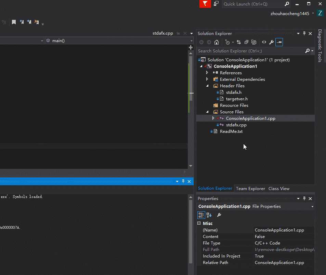Clear all bookmarks via toolbar icon
Viewport: 326px width, 275px height.
coord(37,22)
